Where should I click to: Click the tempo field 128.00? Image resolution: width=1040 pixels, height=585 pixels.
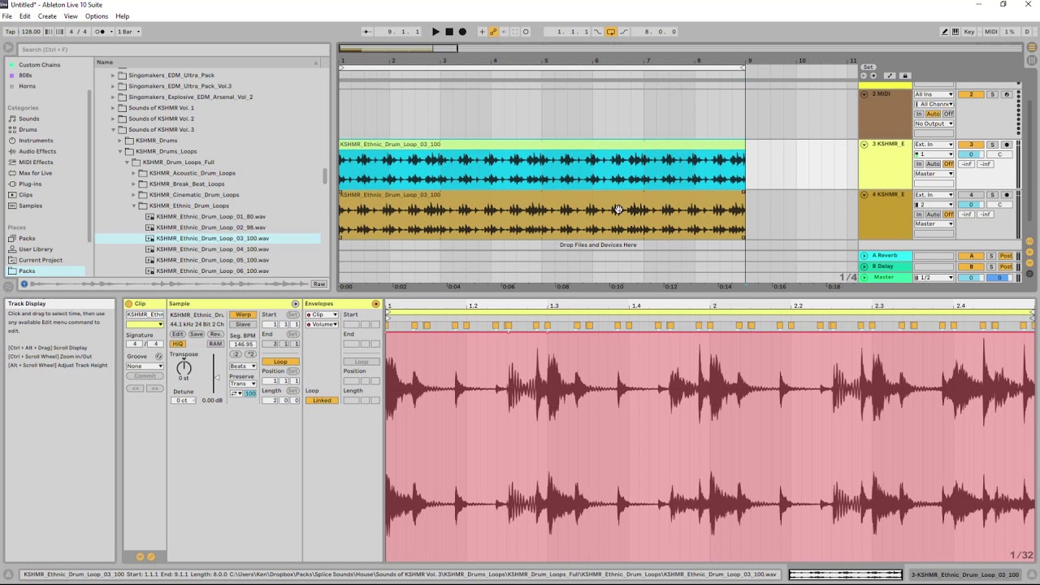point(31,32)
